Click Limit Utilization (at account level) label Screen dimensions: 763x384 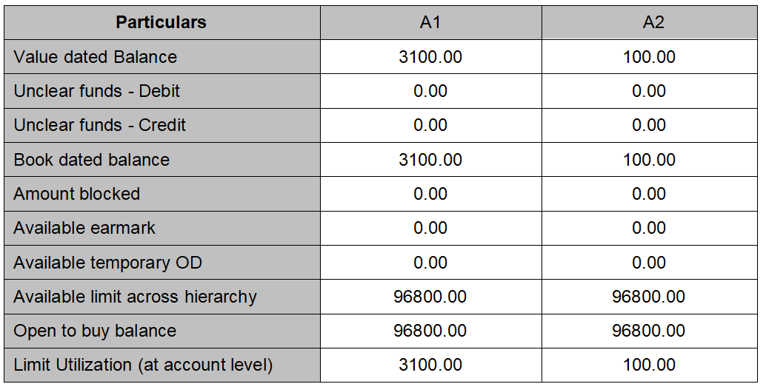coord(144,365)
